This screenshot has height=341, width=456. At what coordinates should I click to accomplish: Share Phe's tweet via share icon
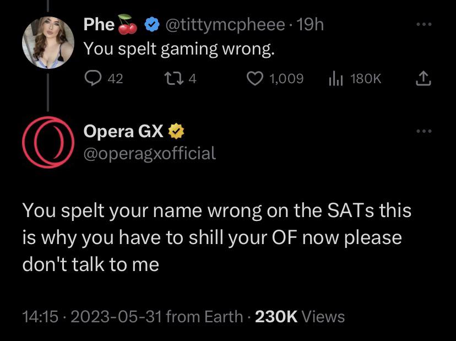422,79
